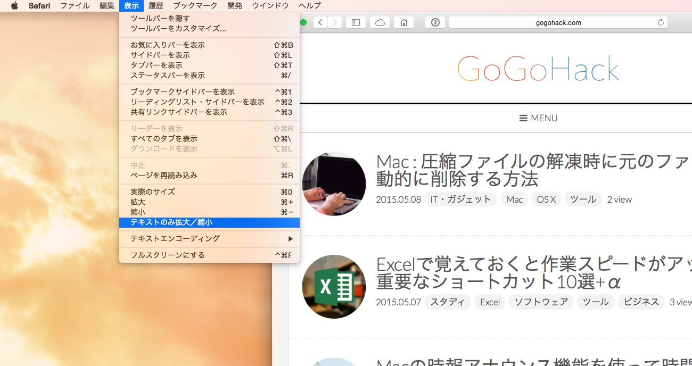Click the ツール tag beside ソフトウェア
This screenshot has height=366, width=692.
click(596, 302)
